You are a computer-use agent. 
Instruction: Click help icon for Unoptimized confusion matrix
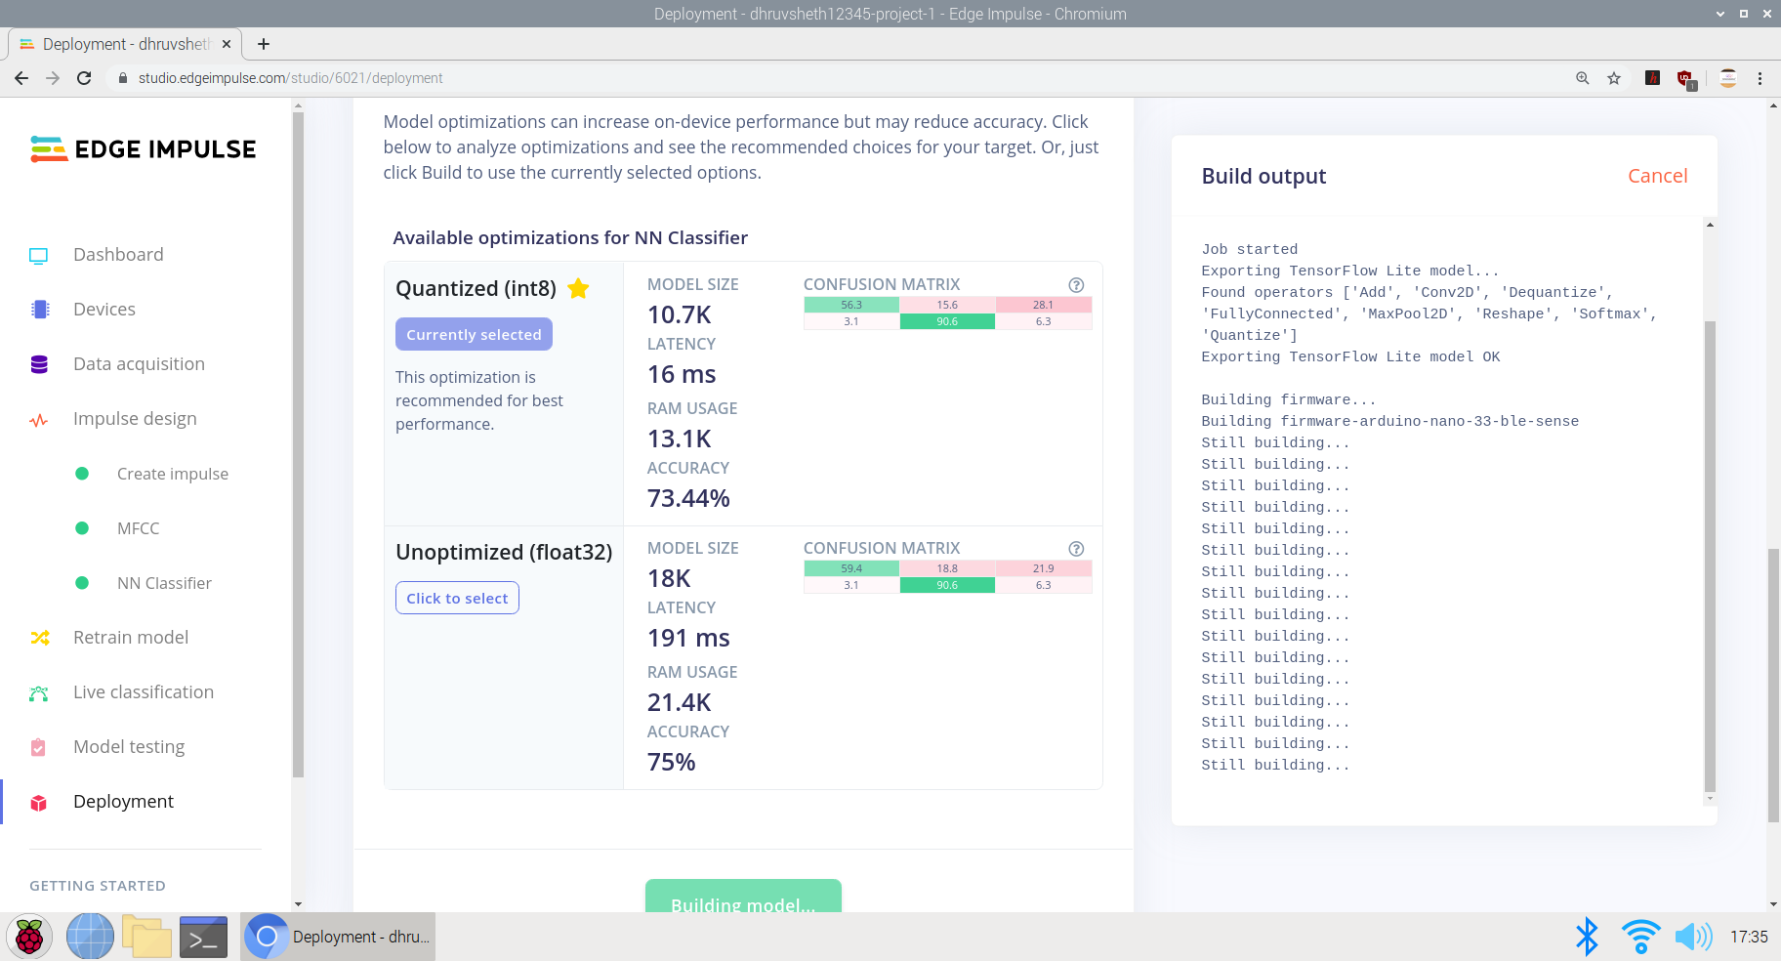pos(1076,549)
